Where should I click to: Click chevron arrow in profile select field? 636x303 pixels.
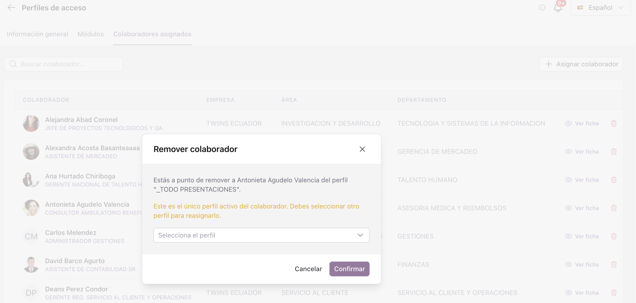(360, 235)
